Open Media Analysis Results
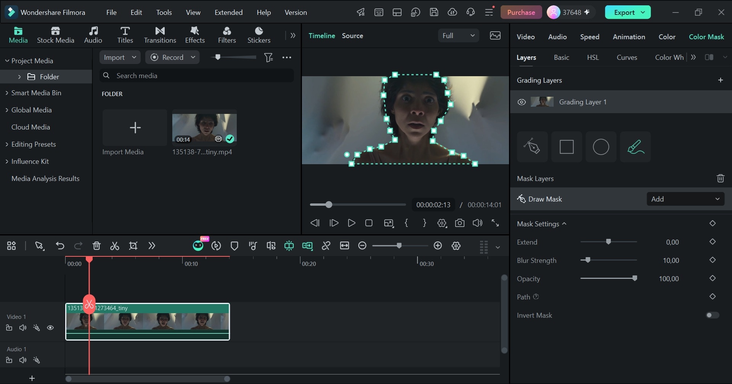Image resolution: width=732 pixels, height=384 pixels. pyautogui.click(x=45, y=179)
